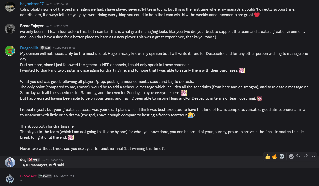Forward deg's message
319x186 pixels.
pyautogui.click(x=306, y=157)
